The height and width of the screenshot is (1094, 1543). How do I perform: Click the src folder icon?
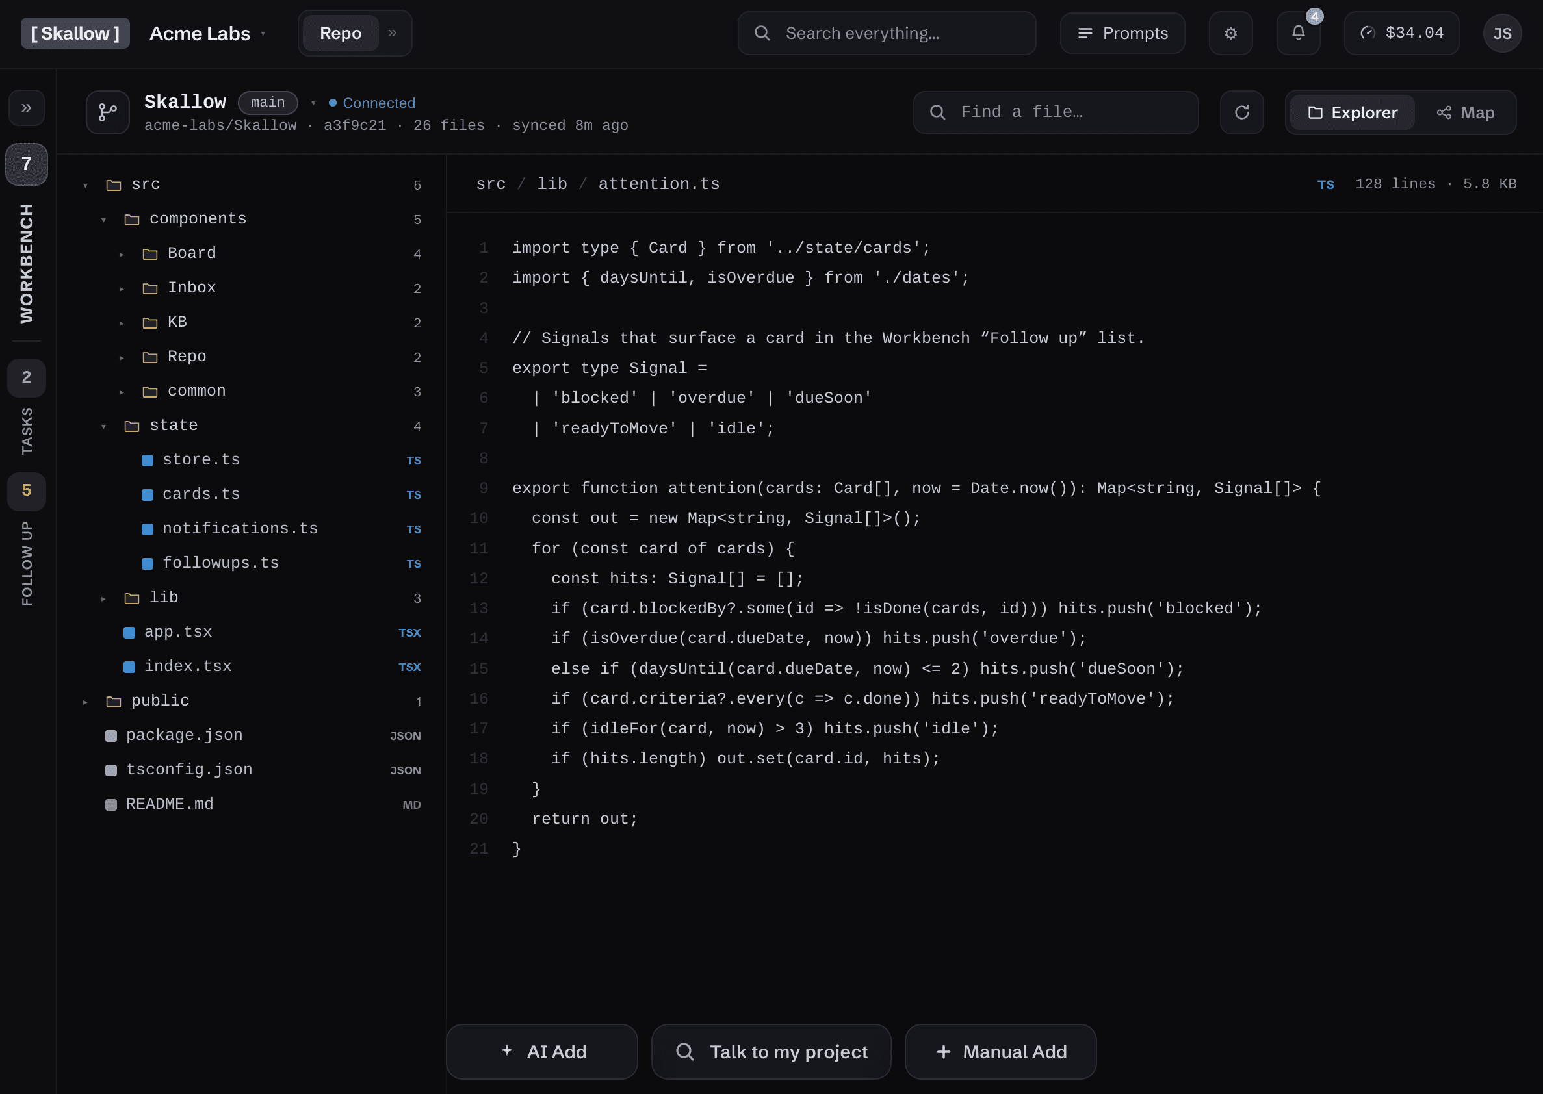click(114, 185)
